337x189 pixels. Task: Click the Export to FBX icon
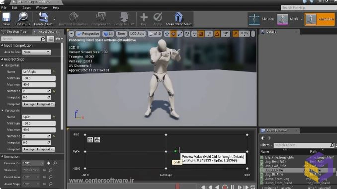click(124, 17)
